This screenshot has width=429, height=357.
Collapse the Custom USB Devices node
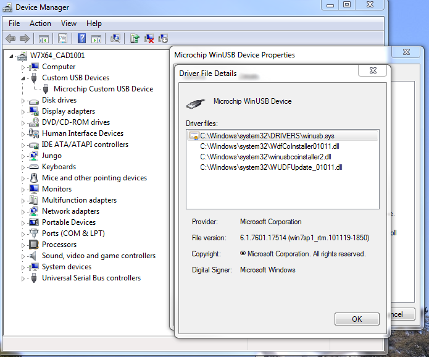[x=23, y=78]
